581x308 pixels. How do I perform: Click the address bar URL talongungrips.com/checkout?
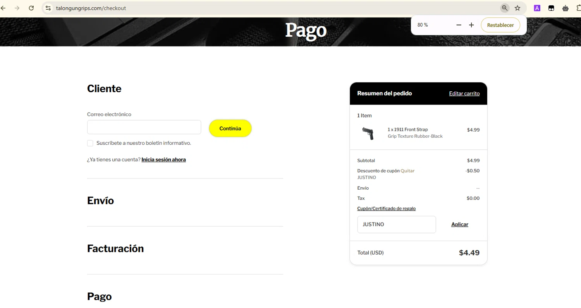click(91, 8)
